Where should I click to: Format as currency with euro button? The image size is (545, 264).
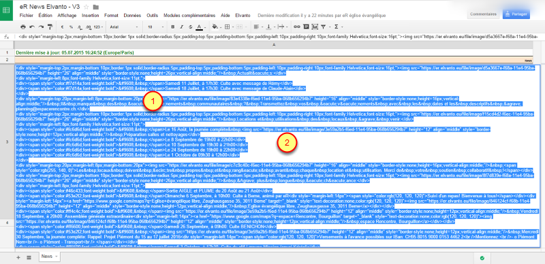(x=62, y=27)
